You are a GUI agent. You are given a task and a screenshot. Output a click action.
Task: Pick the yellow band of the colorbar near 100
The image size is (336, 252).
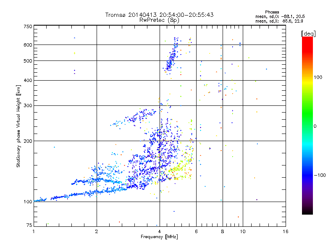(x=307, y=82)
